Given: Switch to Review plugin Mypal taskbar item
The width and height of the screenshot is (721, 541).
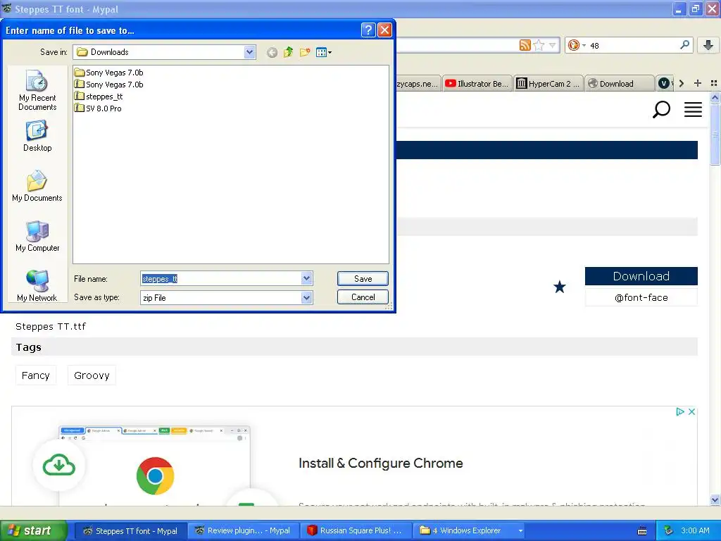Looking at the screenshot, I should coord(244,530).
